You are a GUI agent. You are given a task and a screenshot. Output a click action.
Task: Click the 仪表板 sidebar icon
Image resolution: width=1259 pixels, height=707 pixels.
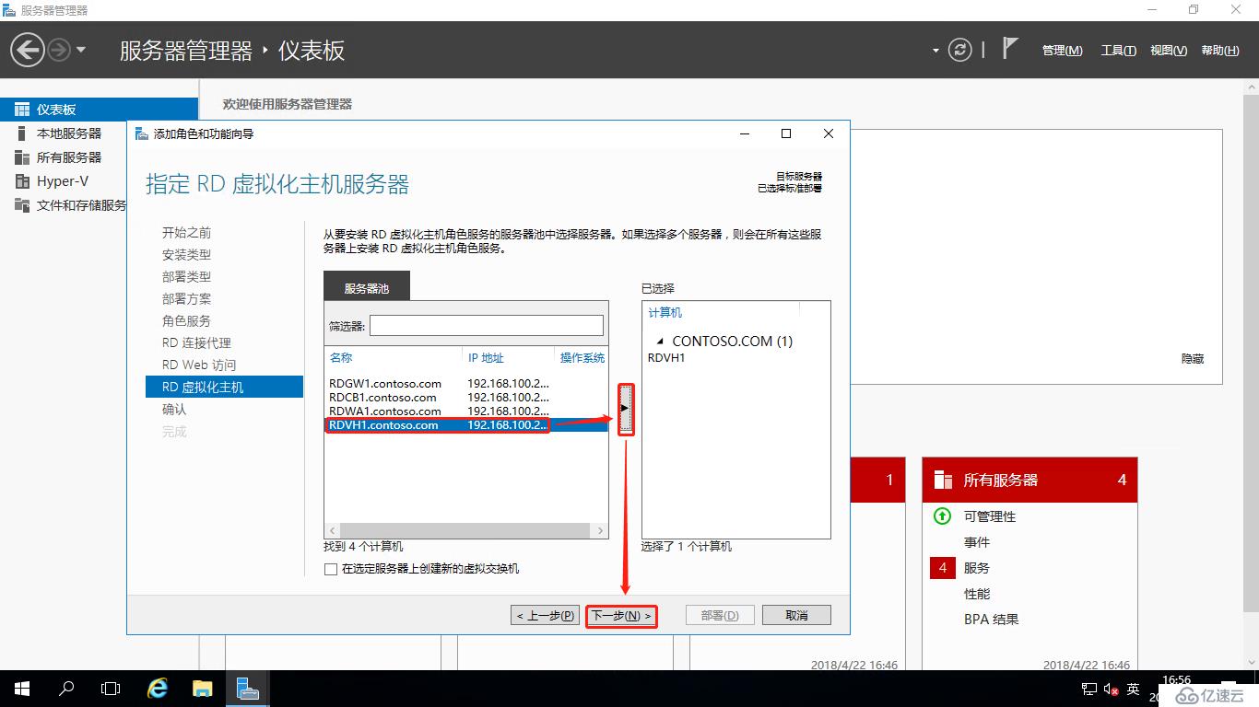[22, 110]
